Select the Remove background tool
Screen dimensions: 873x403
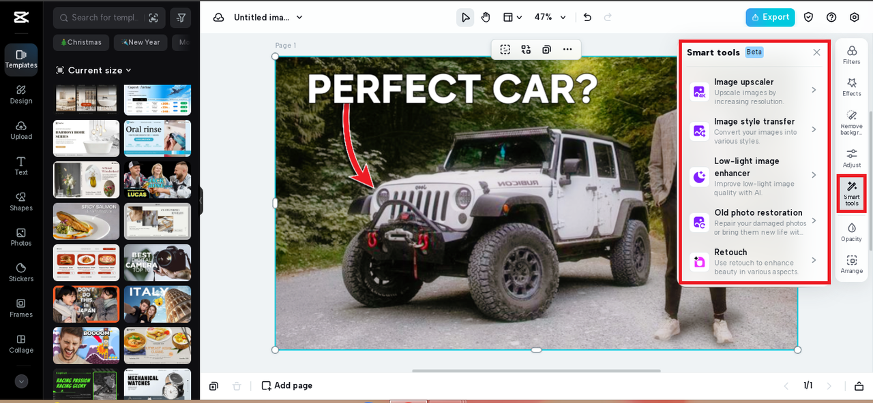(x=851, y=120)
